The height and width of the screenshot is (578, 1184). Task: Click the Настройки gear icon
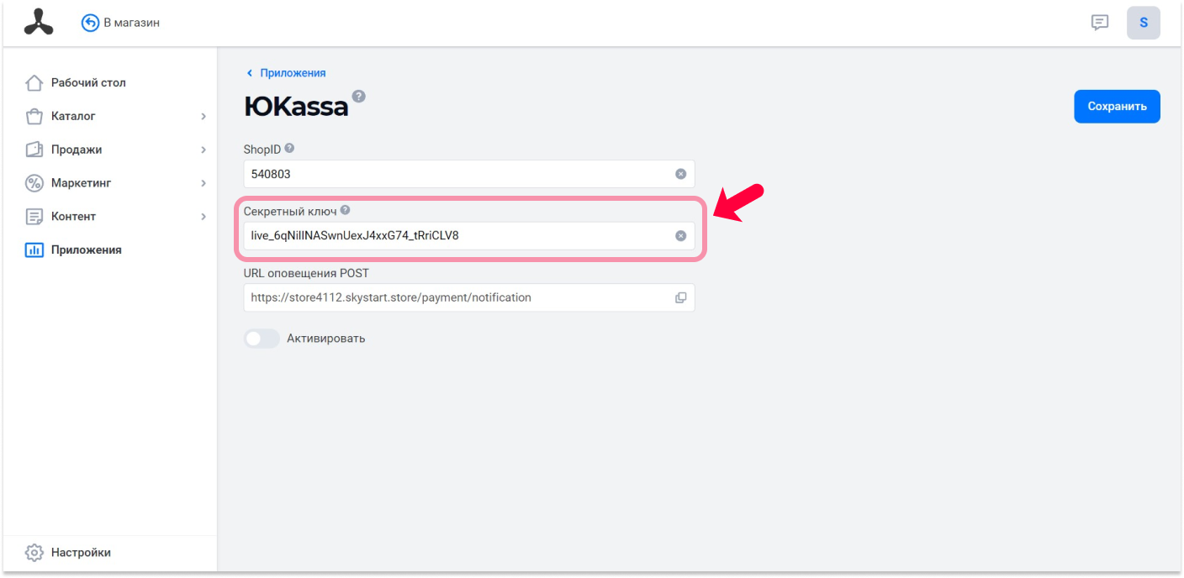(x=34, y=553)
